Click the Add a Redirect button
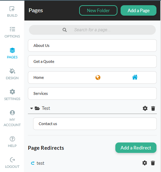 [x=136, y=148]
